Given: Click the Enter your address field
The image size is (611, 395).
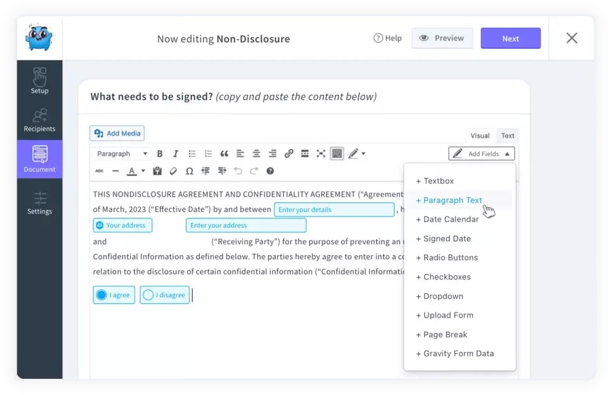Looking at the screenshot, I should [x=246, y=225].
